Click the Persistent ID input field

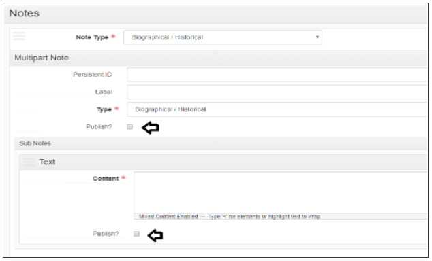click(277, 75)
